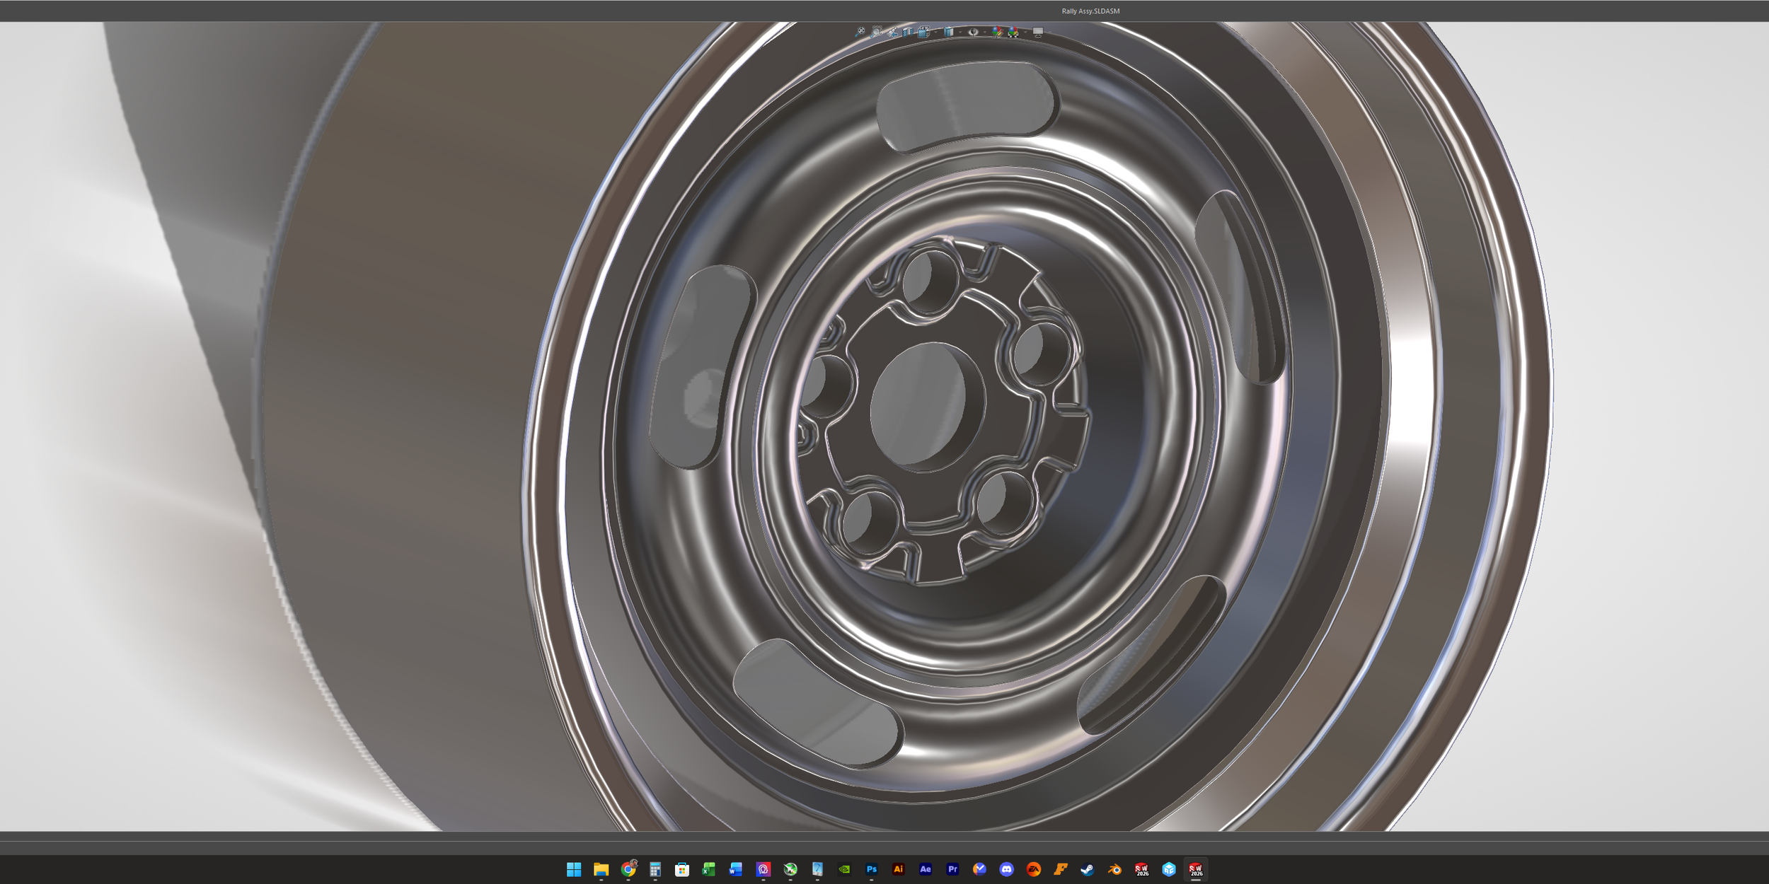Screen dimensions: 1769x884
Task: Expand the Apply Scene dropdown arrow
Action: click(1025, 32)
